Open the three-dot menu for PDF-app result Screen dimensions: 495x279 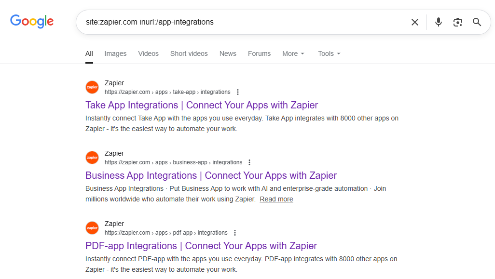pos(234,233)
